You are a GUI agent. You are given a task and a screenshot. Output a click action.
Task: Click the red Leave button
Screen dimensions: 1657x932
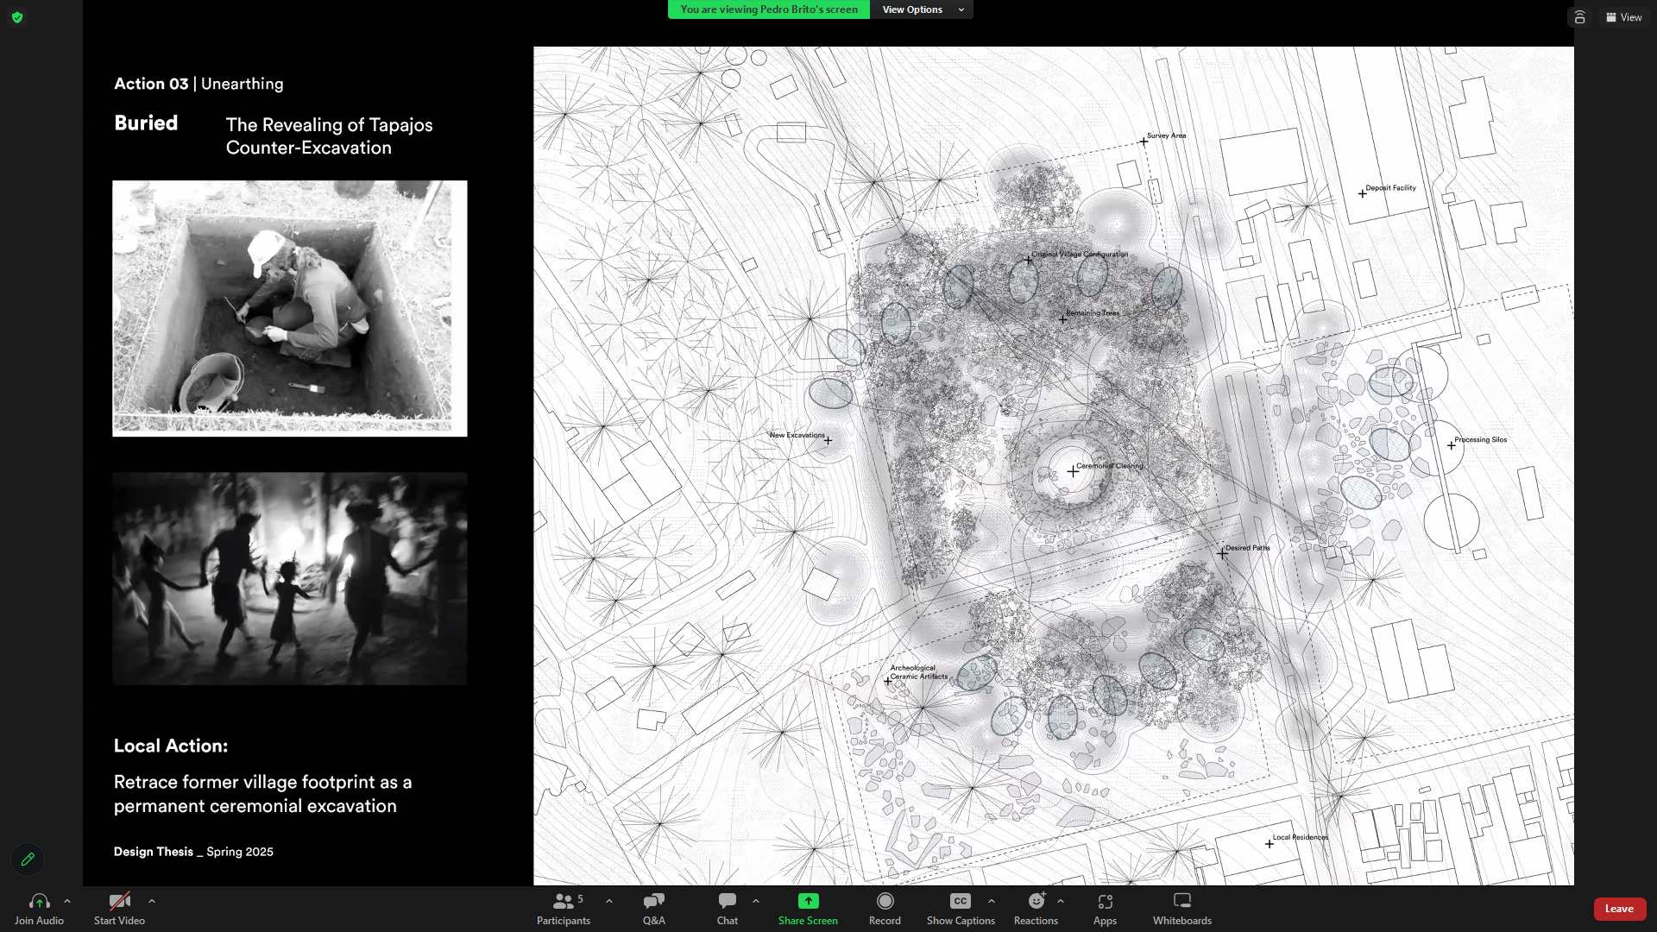click(x=1619, y=909)
